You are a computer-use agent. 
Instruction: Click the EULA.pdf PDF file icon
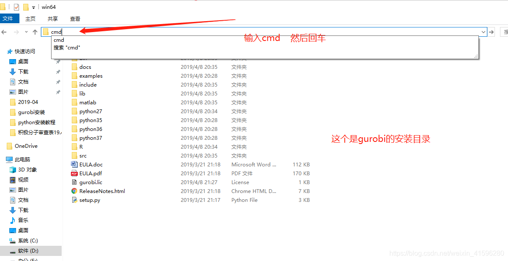[74, 174]
